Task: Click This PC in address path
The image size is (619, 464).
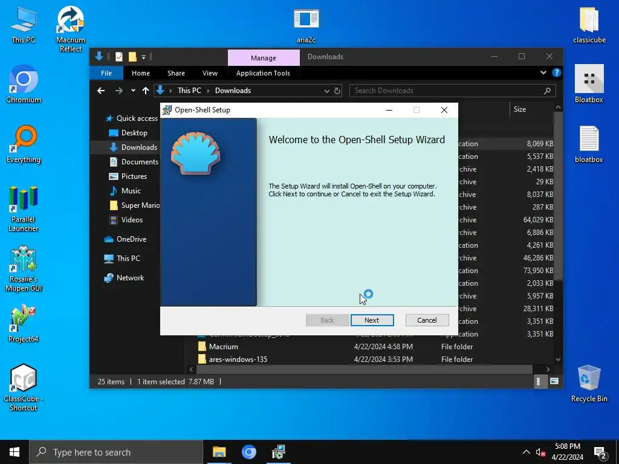Action: click(x=189, y=91)
